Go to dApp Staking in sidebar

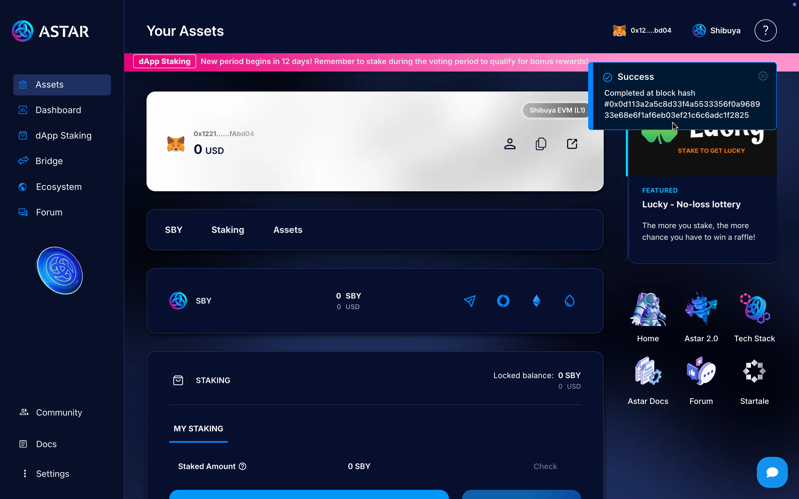click(x=63, y=135)
